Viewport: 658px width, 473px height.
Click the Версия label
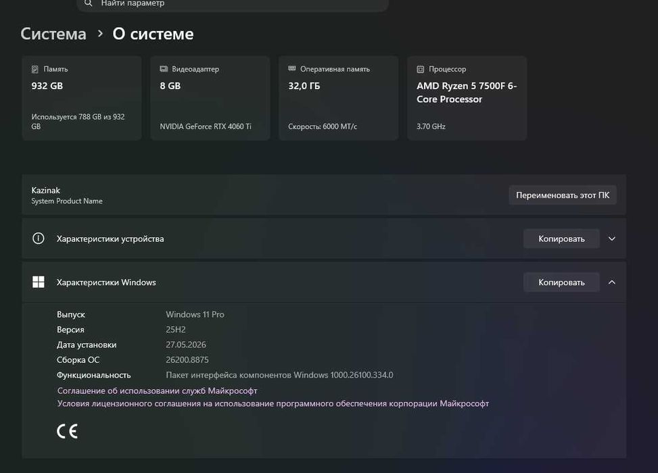(70, 329)
